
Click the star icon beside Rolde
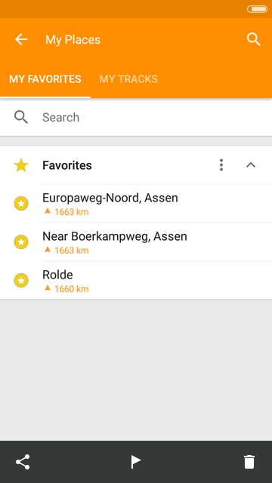(x=21, y=280)
